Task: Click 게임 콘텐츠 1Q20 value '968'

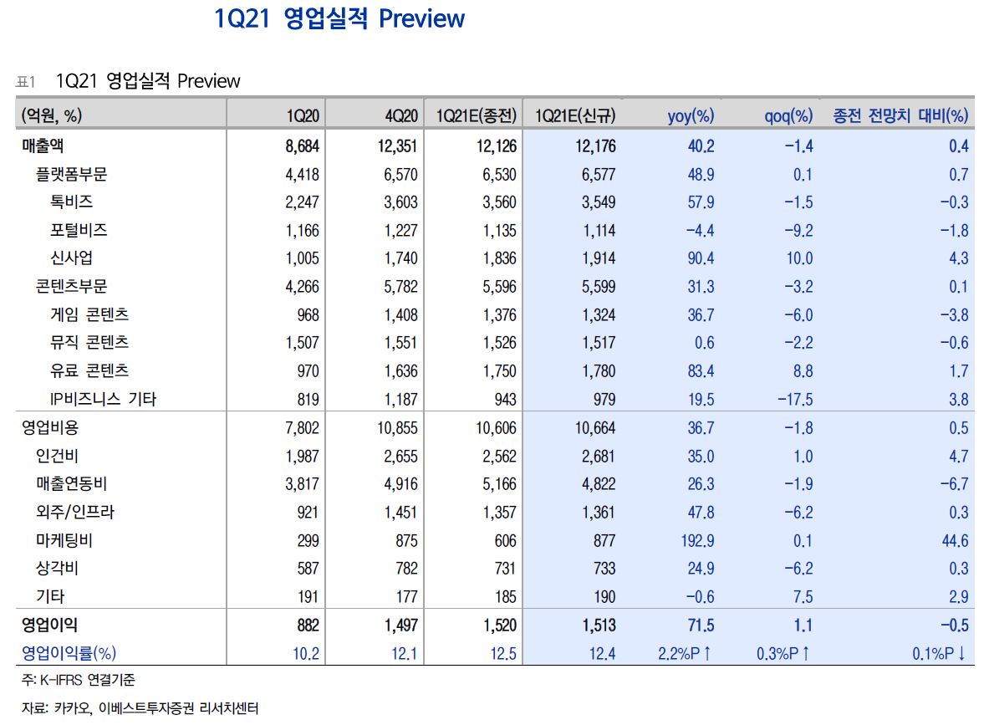Action: point(308,315)
